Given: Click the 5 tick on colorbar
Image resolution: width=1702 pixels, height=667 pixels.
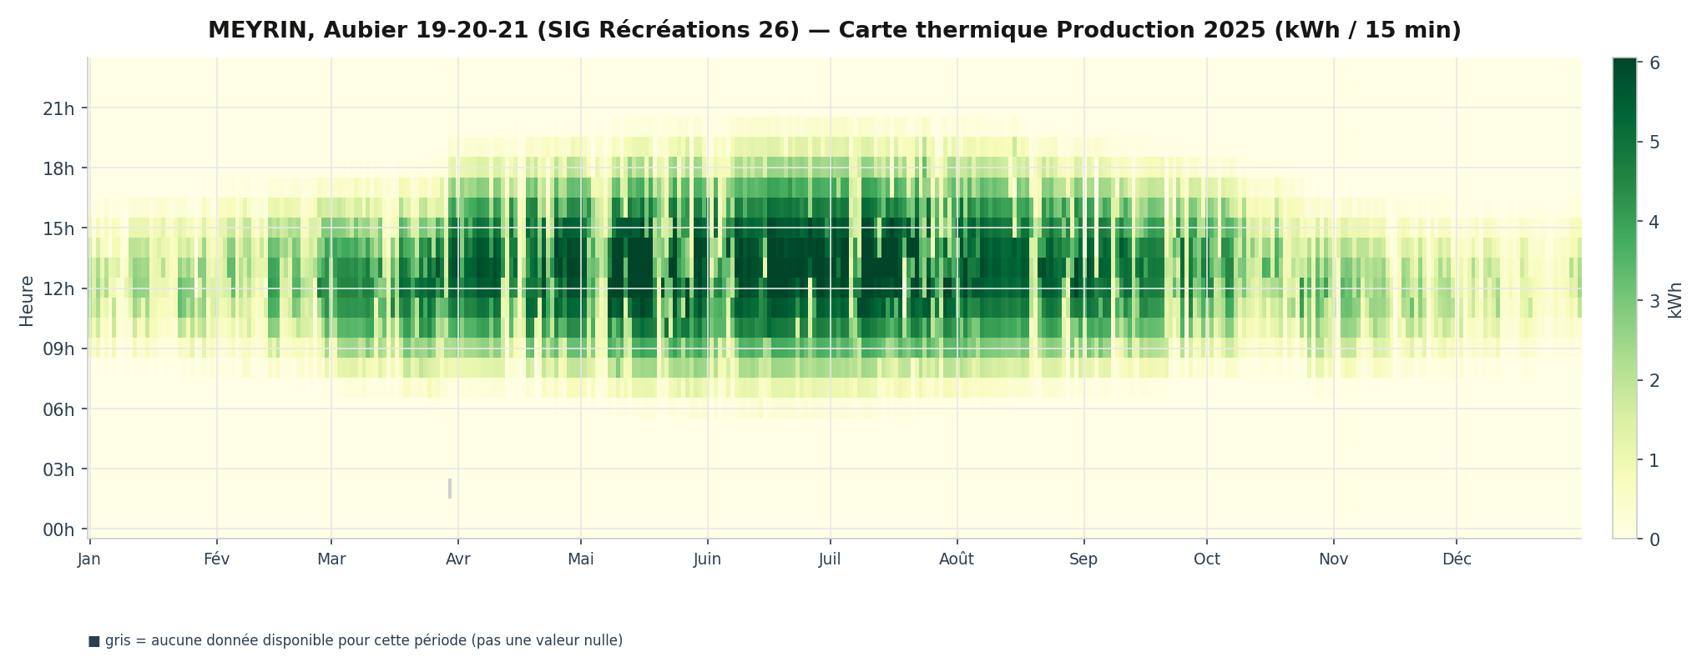Looking at the screenshot, I should tap(1654, 143).
